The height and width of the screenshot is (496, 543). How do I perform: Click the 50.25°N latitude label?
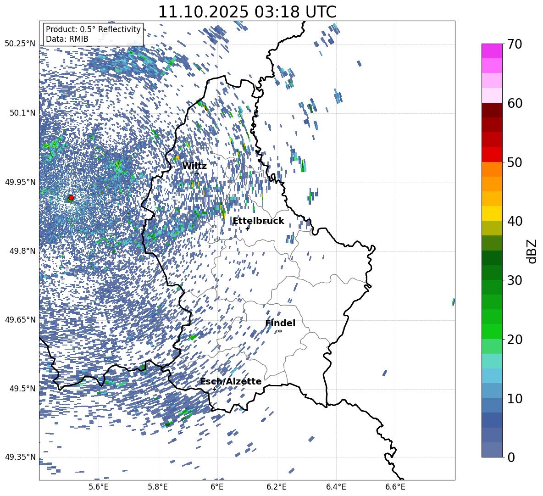point(20,44)
